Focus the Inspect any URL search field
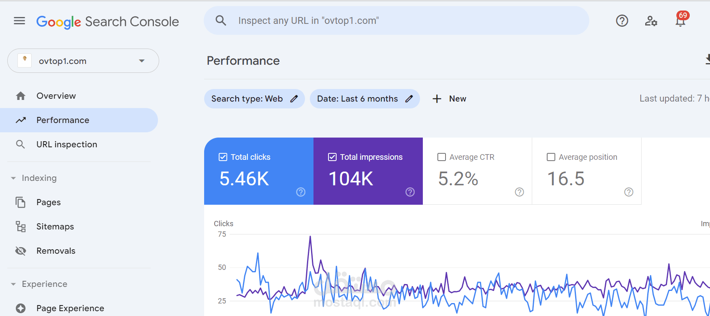 click(397, 20)
